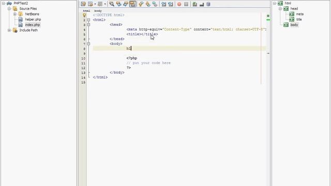331x186 pixels.
Task: Click line number 10 in the gutter
Action: click(83, 58)
